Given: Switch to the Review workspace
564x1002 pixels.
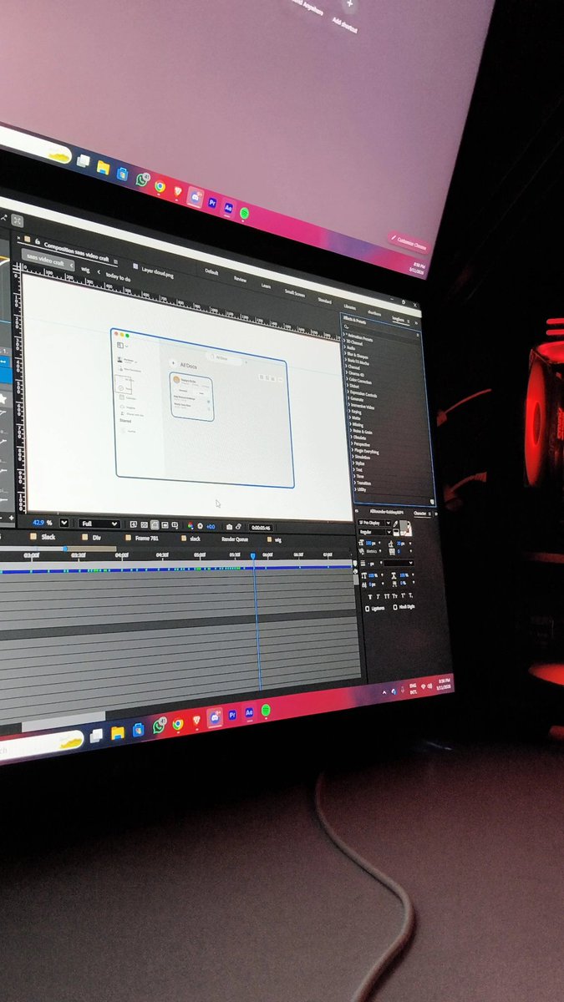Looking at the screenshot, I should (x=240, y=279).
